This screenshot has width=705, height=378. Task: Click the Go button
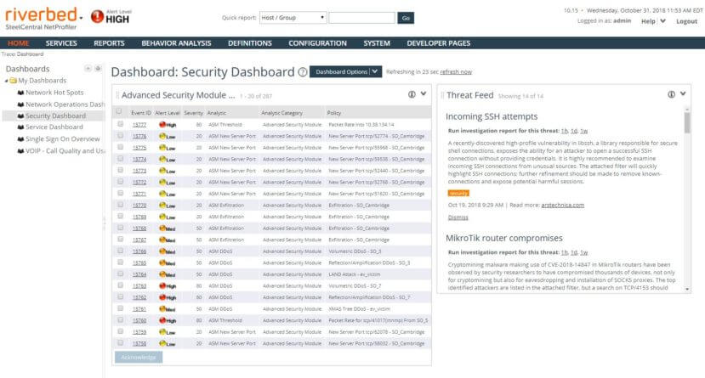[x=406, y=18]
